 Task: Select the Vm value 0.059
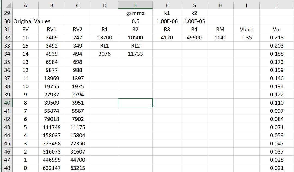pos(277,135)
